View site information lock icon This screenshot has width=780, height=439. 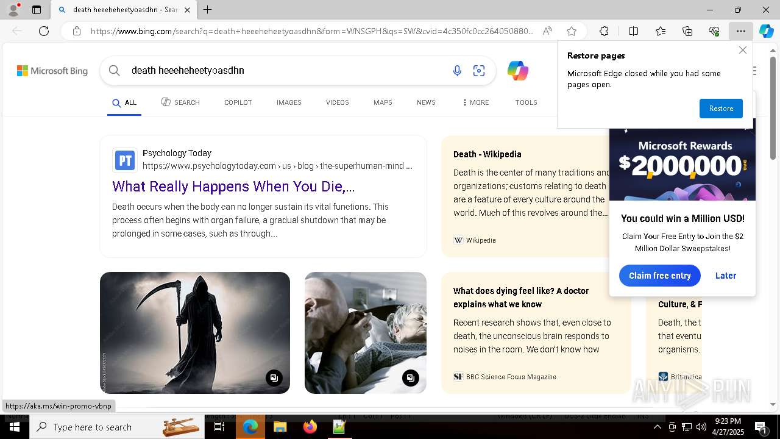tap(77, 31)
